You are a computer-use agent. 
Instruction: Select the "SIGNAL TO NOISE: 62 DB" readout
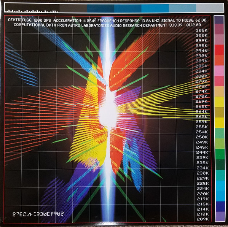pos(184,21)
